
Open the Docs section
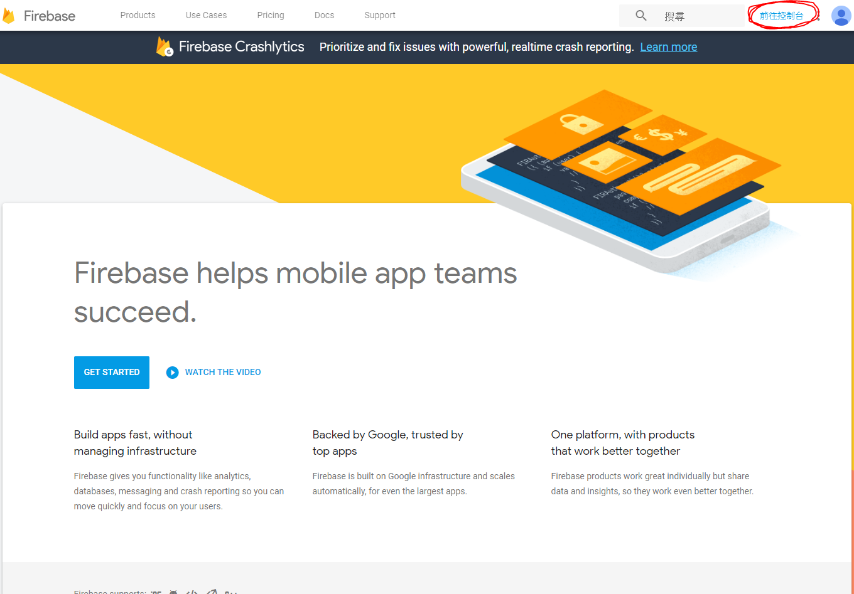[324, 15]
